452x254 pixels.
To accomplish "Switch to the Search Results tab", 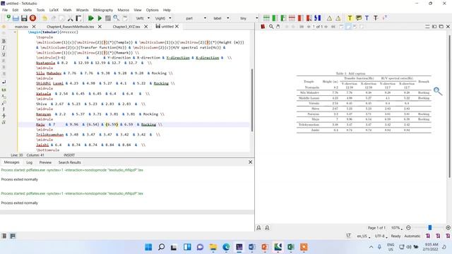I will point(69,162).
